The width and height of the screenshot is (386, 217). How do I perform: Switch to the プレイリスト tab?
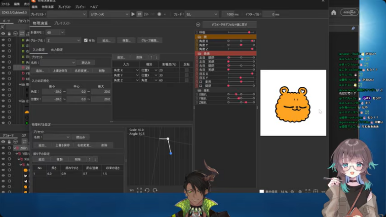[62, 23]
